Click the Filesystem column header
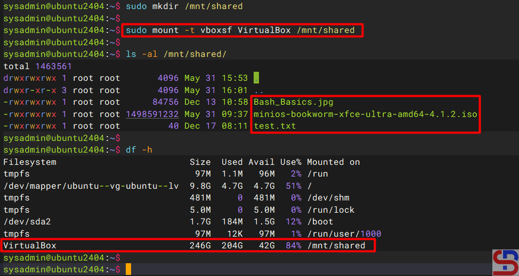Image resolution: width=519 pixels, height=276 pixels. click(x=30, y=162)
